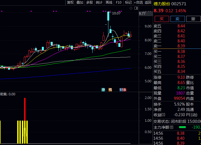Click the 涨 marker icon

pos(124,90)
